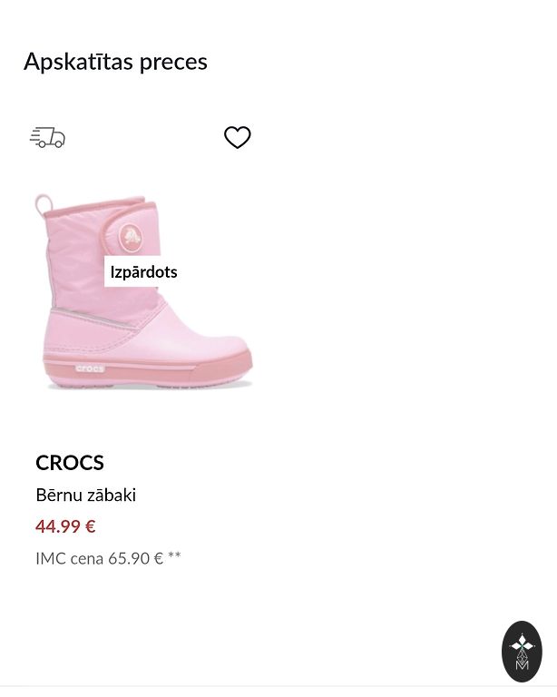Open the Bērnu zābaki product link

(x=85, y=495)
